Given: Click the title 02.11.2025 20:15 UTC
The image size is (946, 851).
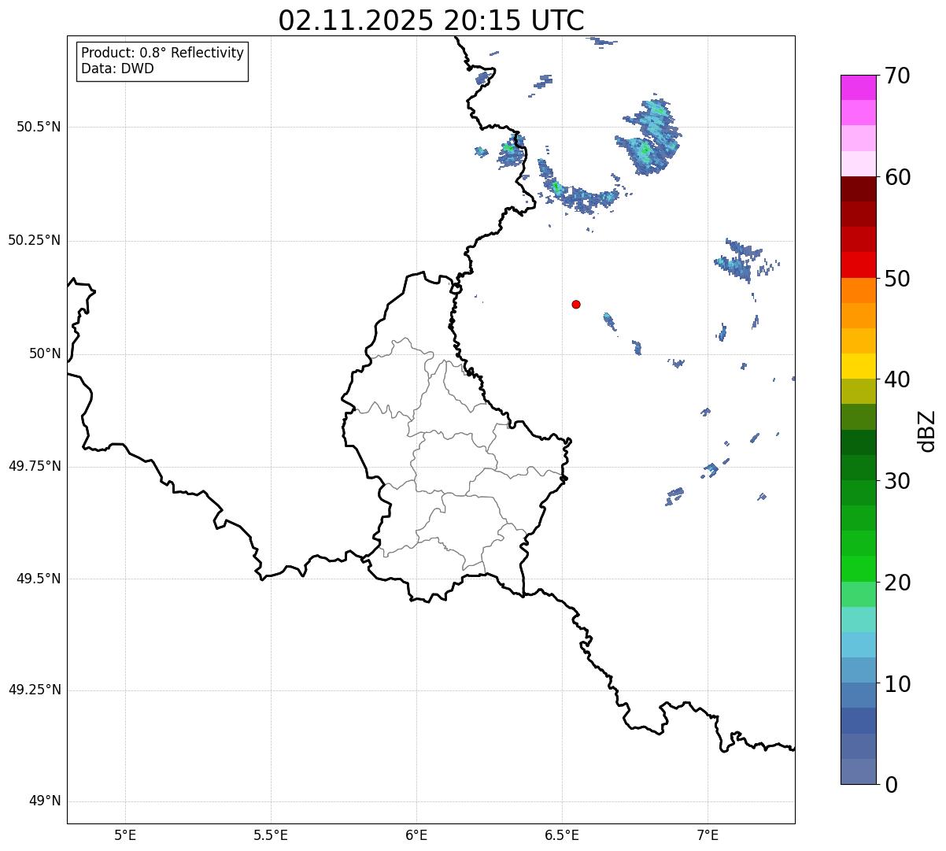Looking at the screenshot, I should (431, 20).
